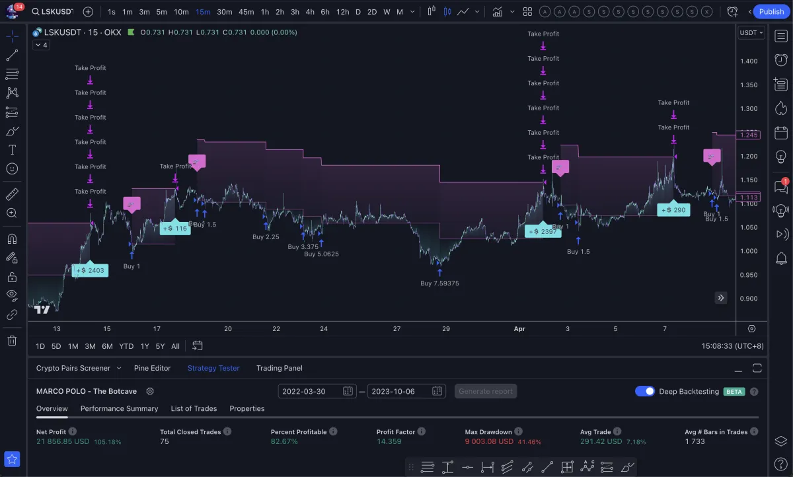Viewport: 793px width, 477px height.
Task: Open the Watchlist panel icon
Action: pos(780,36)
